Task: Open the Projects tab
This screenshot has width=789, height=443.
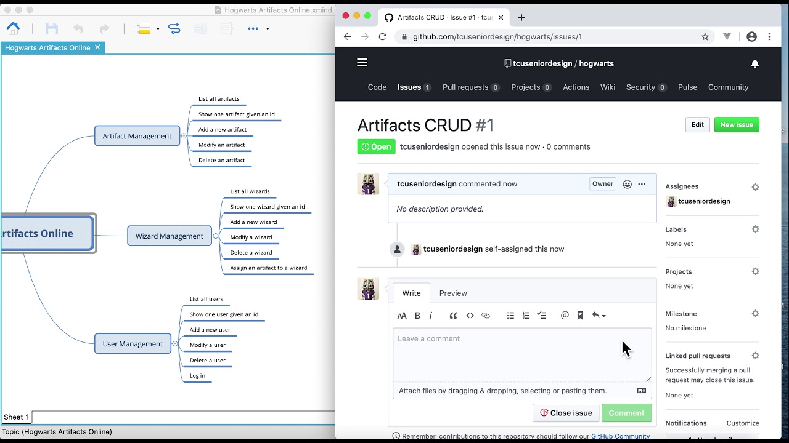Action: click(531, 87)
